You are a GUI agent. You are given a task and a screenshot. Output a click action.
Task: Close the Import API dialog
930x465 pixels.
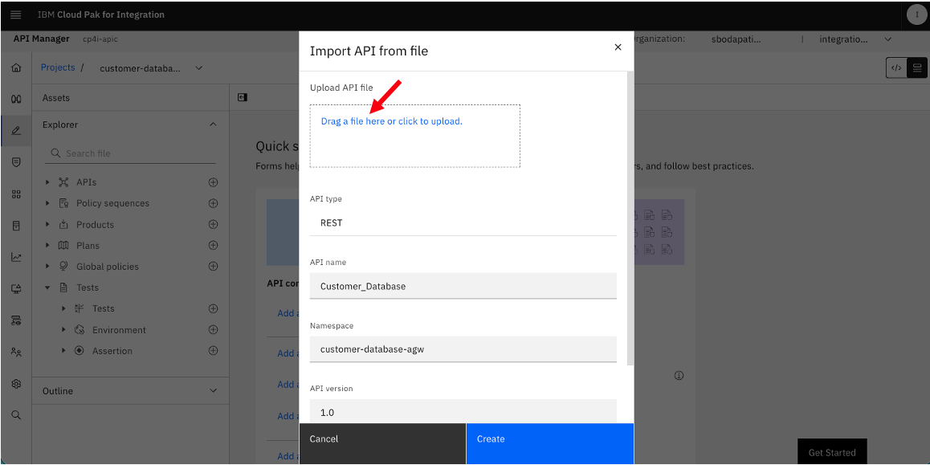coord(618,47)
